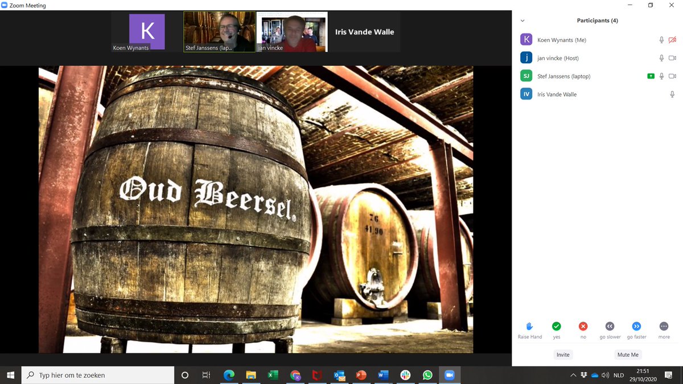Open File Explorer from the taskbar
Screen dimensions: 683x384
251,375
